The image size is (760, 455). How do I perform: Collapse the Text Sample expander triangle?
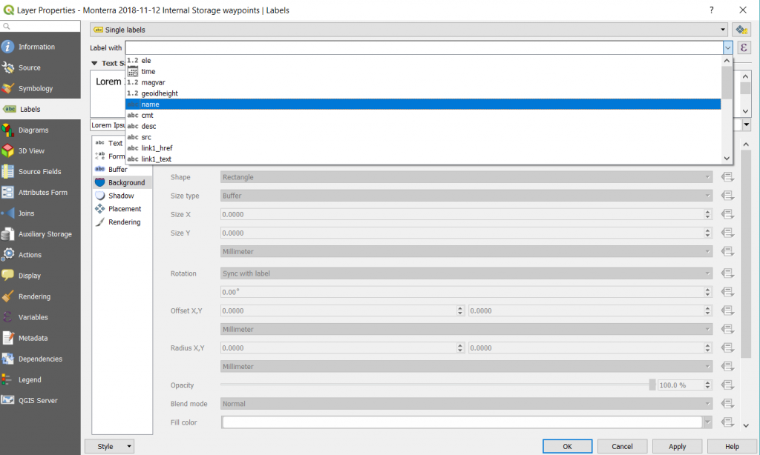coord(94,63)
